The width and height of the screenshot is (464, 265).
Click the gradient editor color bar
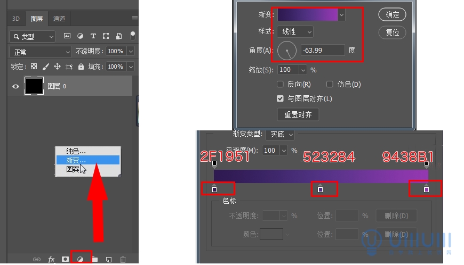[321, 176]
